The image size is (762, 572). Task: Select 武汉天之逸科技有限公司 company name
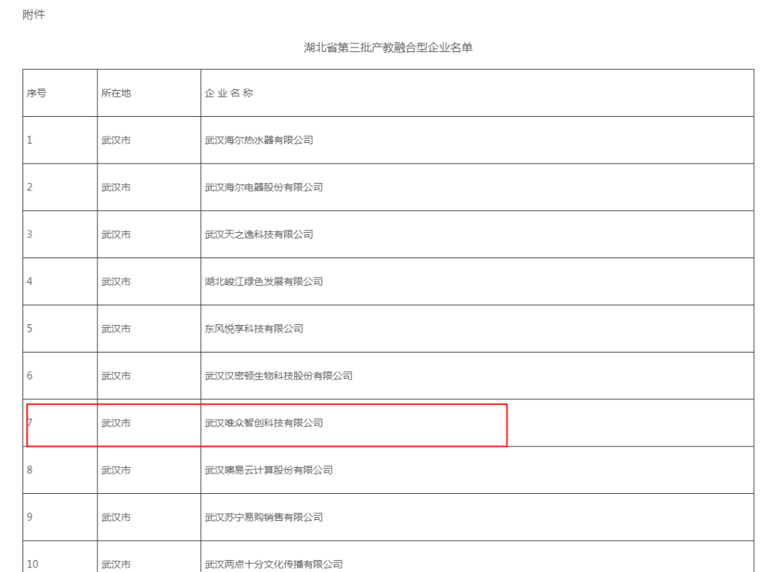[258, 234]
